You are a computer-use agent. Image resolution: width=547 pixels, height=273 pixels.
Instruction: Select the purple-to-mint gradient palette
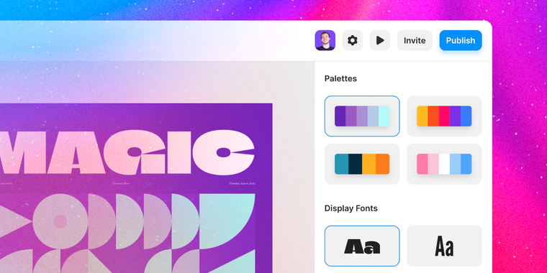[x=362, y=116]
